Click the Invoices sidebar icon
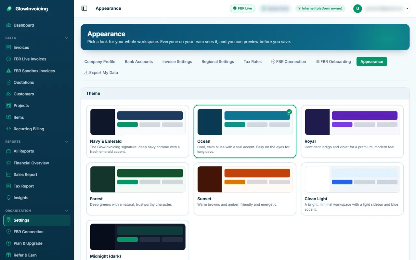Image resolution: width=416 pixels, height=260 pixels. tap(9, 47)
